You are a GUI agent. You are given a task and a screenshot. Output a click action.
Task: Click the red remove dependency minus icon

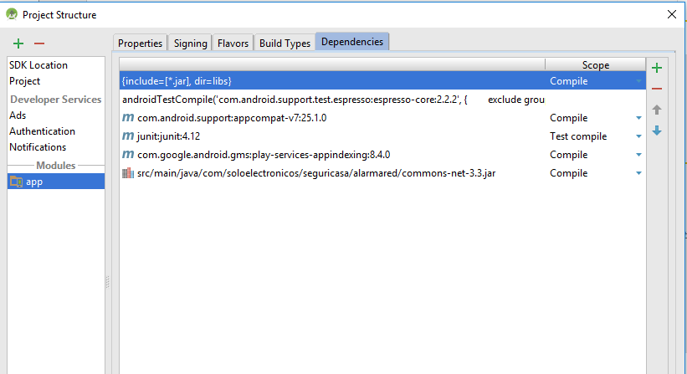pos(657,89)
